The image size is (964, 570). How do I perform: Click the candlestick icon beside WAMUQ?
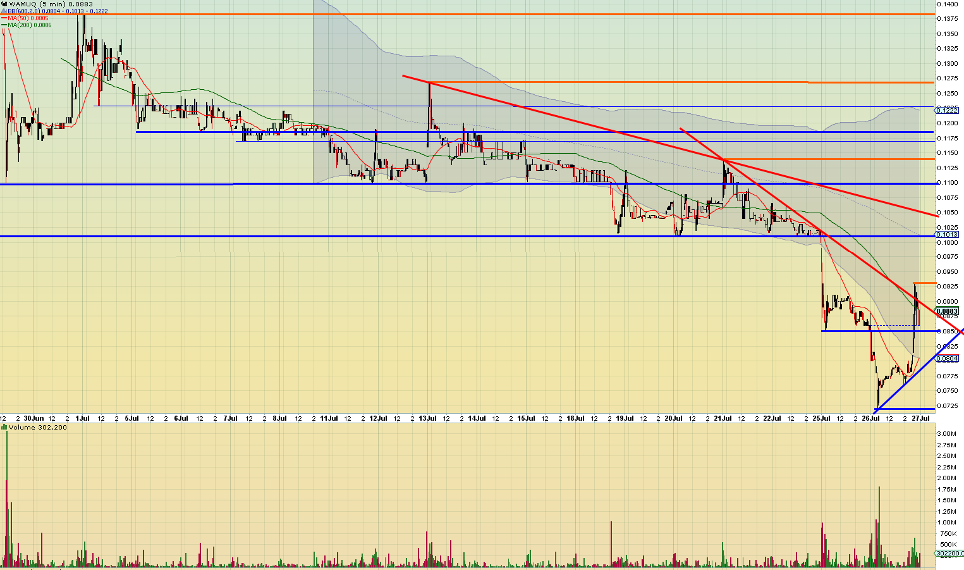(x=4, y=4)
